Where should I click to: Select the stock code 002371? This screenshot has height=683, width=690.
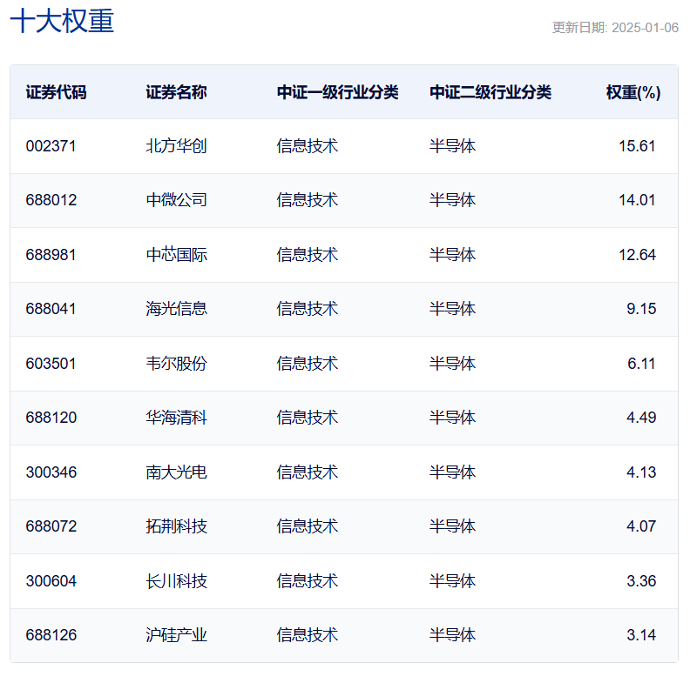click(51, 146)
